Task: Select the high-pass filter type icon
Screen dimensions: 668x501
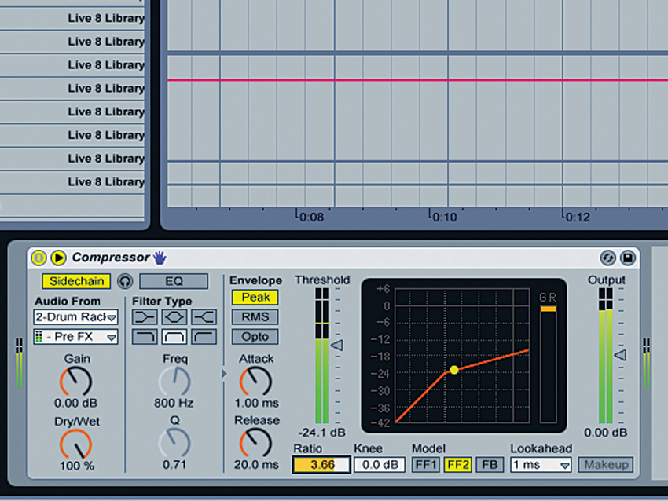Action: coord(204,337)
